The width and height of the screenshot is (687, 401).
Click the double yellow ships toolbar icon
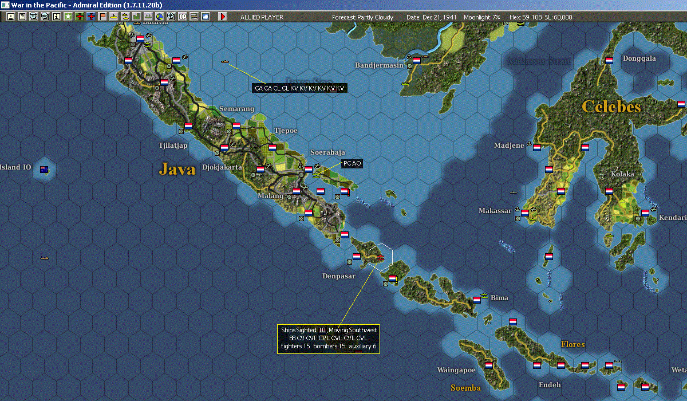point(125,17)
